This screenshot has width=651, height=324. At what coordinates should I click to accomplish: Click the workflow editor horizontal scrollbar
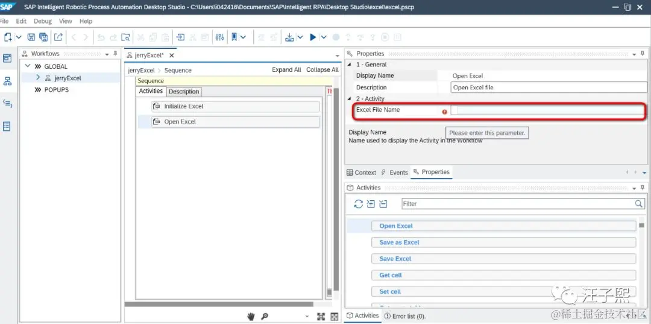coord(219,304)
